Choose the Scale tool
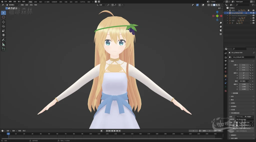The width and height of the screenshot is (256, 142). pyautogui.click(x=3, y=31)
